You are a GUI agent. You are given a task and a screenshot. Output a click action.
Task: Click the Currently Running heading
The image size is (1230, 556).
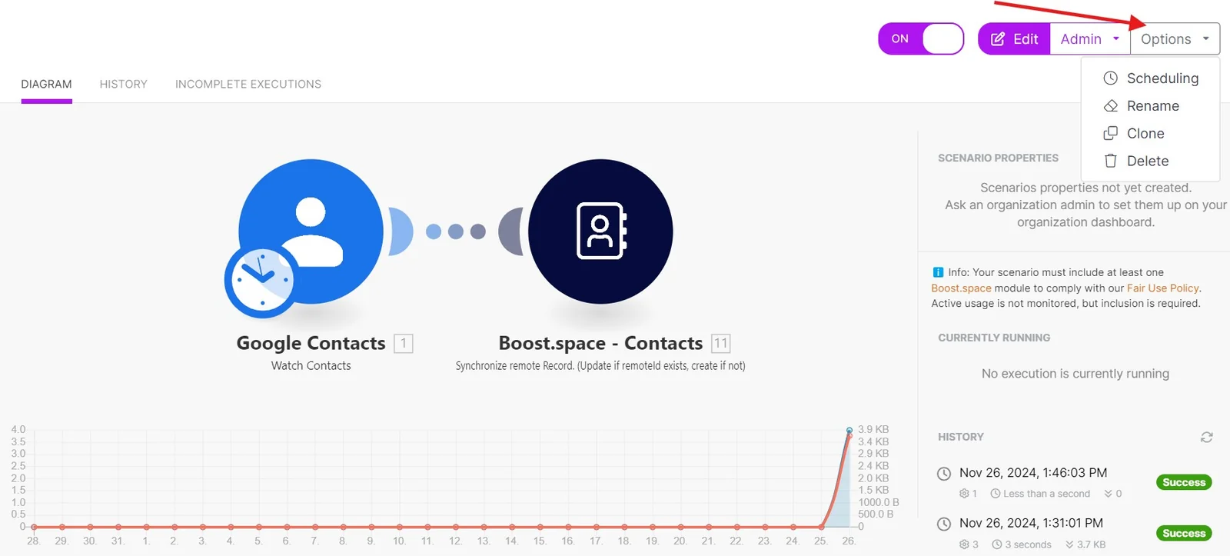(x=994, y=338)
